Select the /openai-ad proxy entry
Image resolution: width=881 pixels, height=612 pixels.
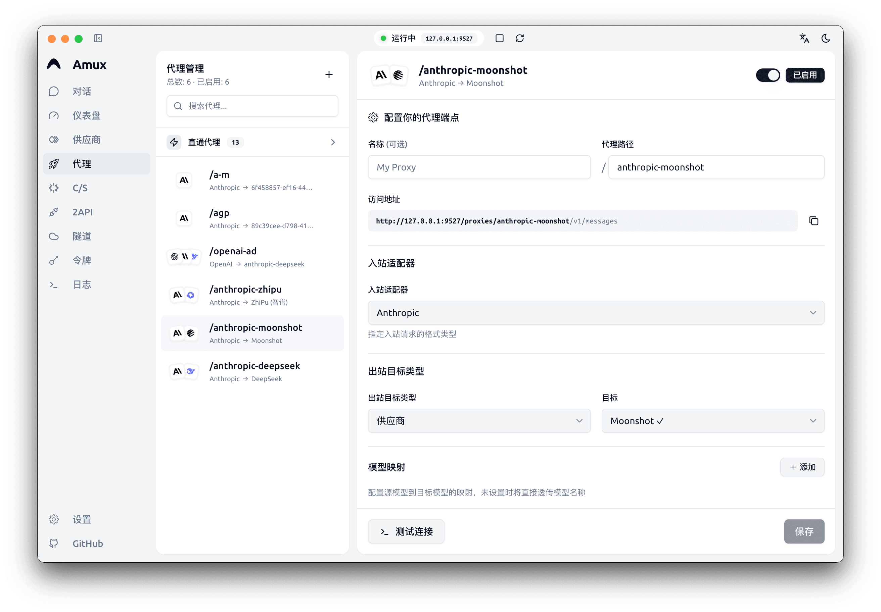point(252,257)
